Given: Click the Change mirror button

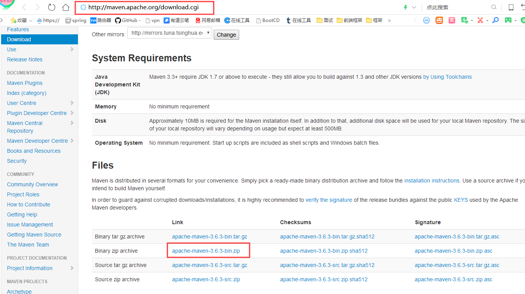Looking at the screenshot, I should (x=226, y=35).
